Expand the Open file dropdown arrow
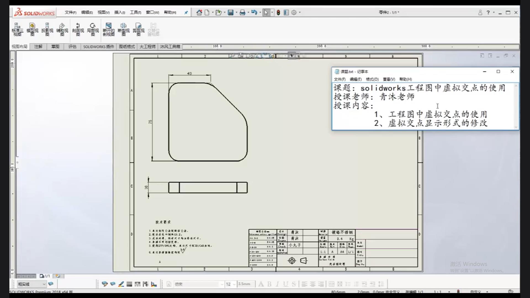Viewport: 530px width, 298px height. click(x=224, y=12)
